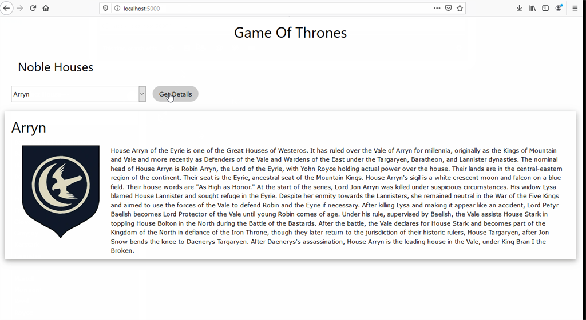Open the library icon
The image size is (586, 320).
click(533, 8)
